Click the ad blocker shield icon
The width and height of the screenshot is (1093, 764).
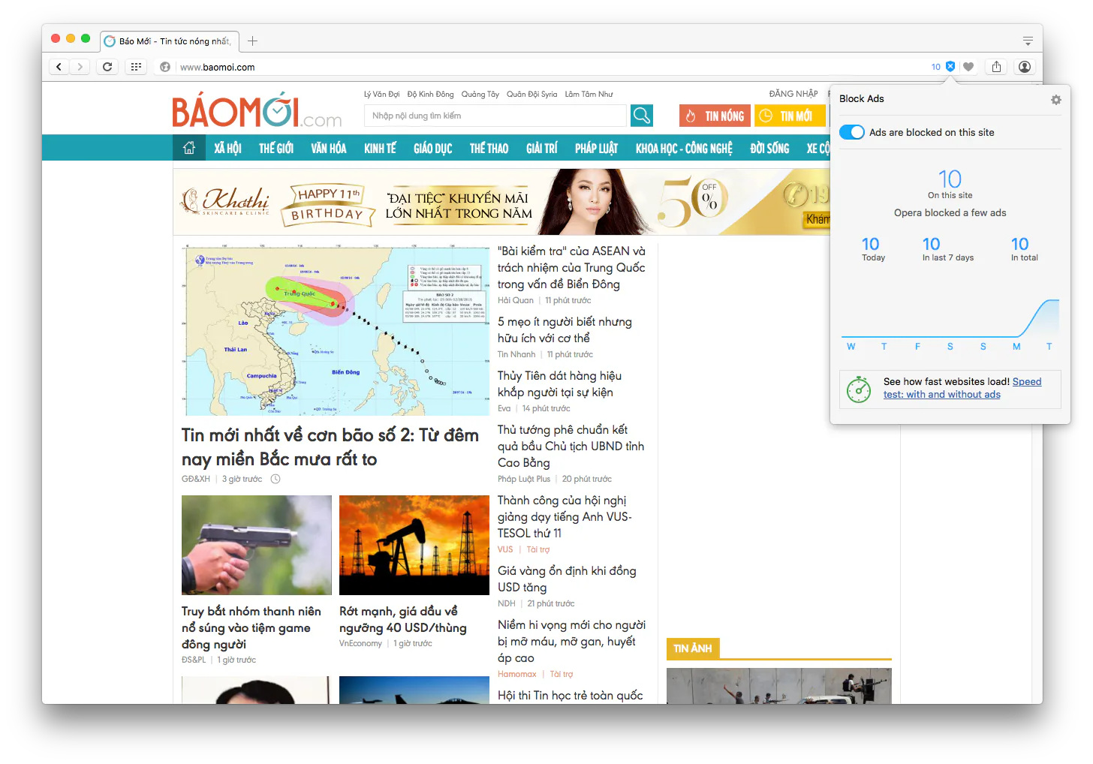click(x=950, y=67)
